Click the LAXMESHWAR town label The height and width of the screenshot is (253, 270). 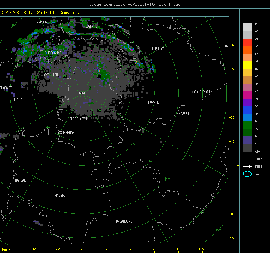65,133
